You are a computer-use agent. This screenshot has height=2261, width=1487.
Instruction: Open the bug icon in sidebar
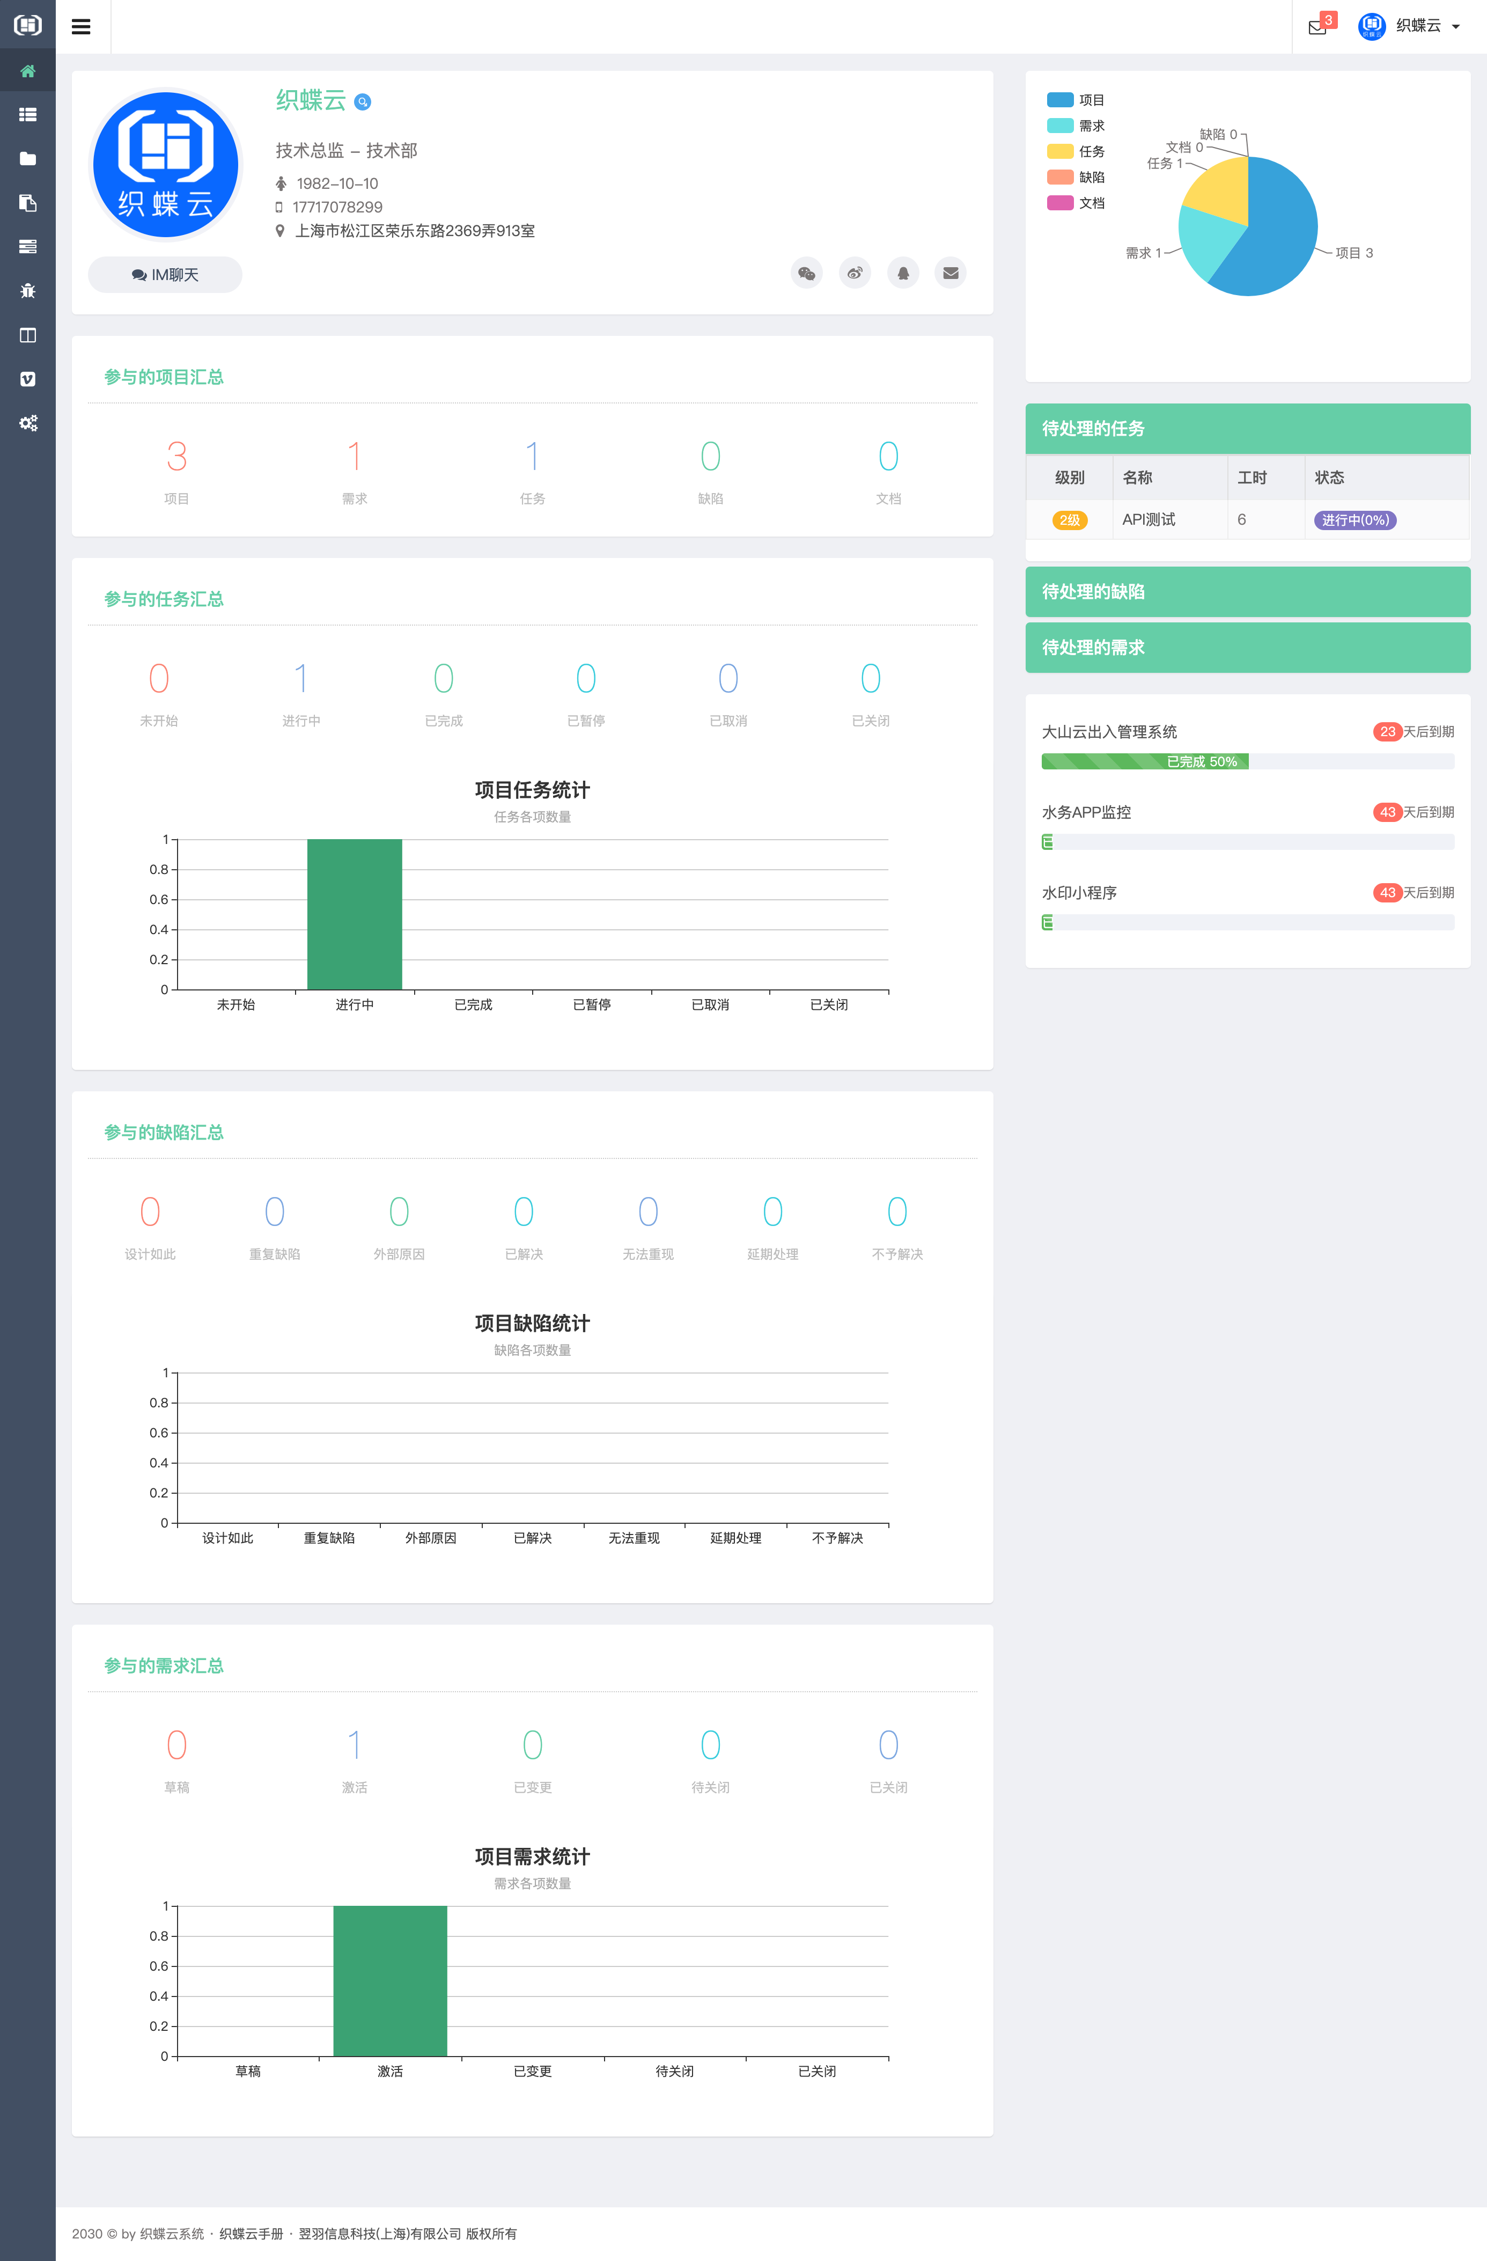pyautogui.click(x=27, y=291)
